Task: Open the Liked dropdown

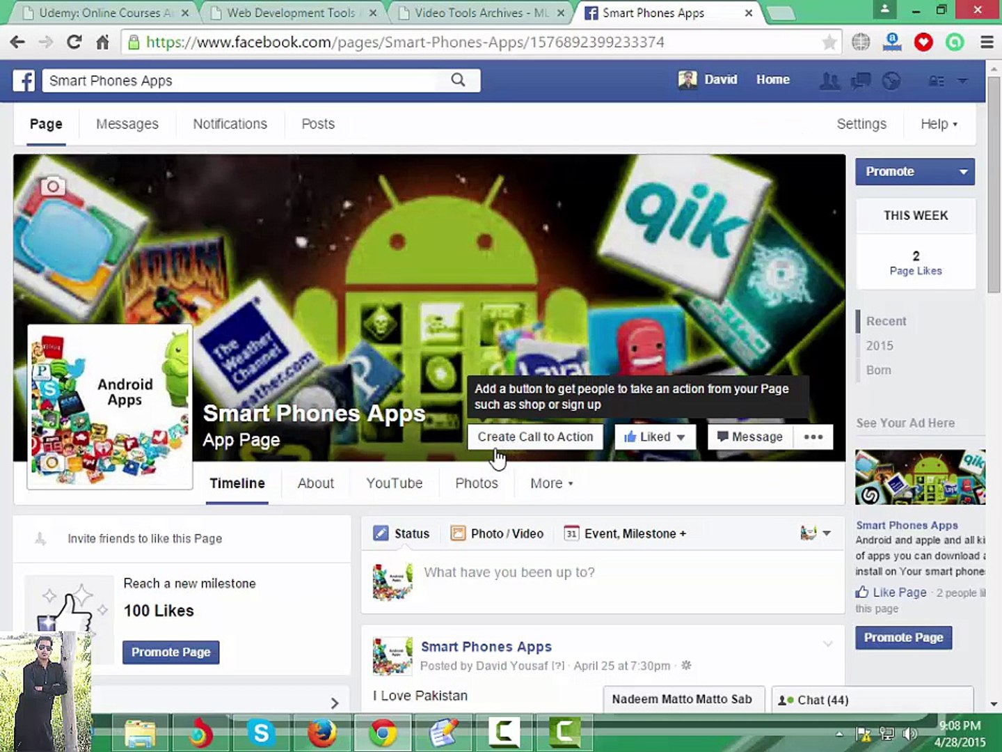Action: 655,437
